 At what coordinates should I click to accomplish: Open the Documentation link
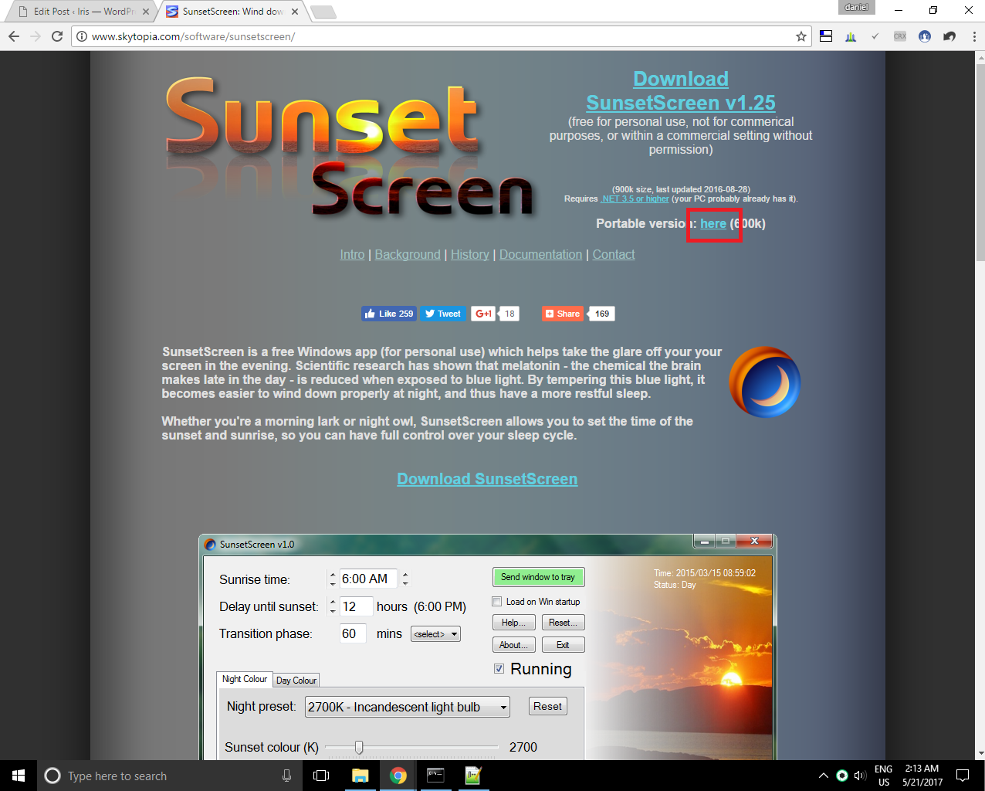[x=540, y=254]
